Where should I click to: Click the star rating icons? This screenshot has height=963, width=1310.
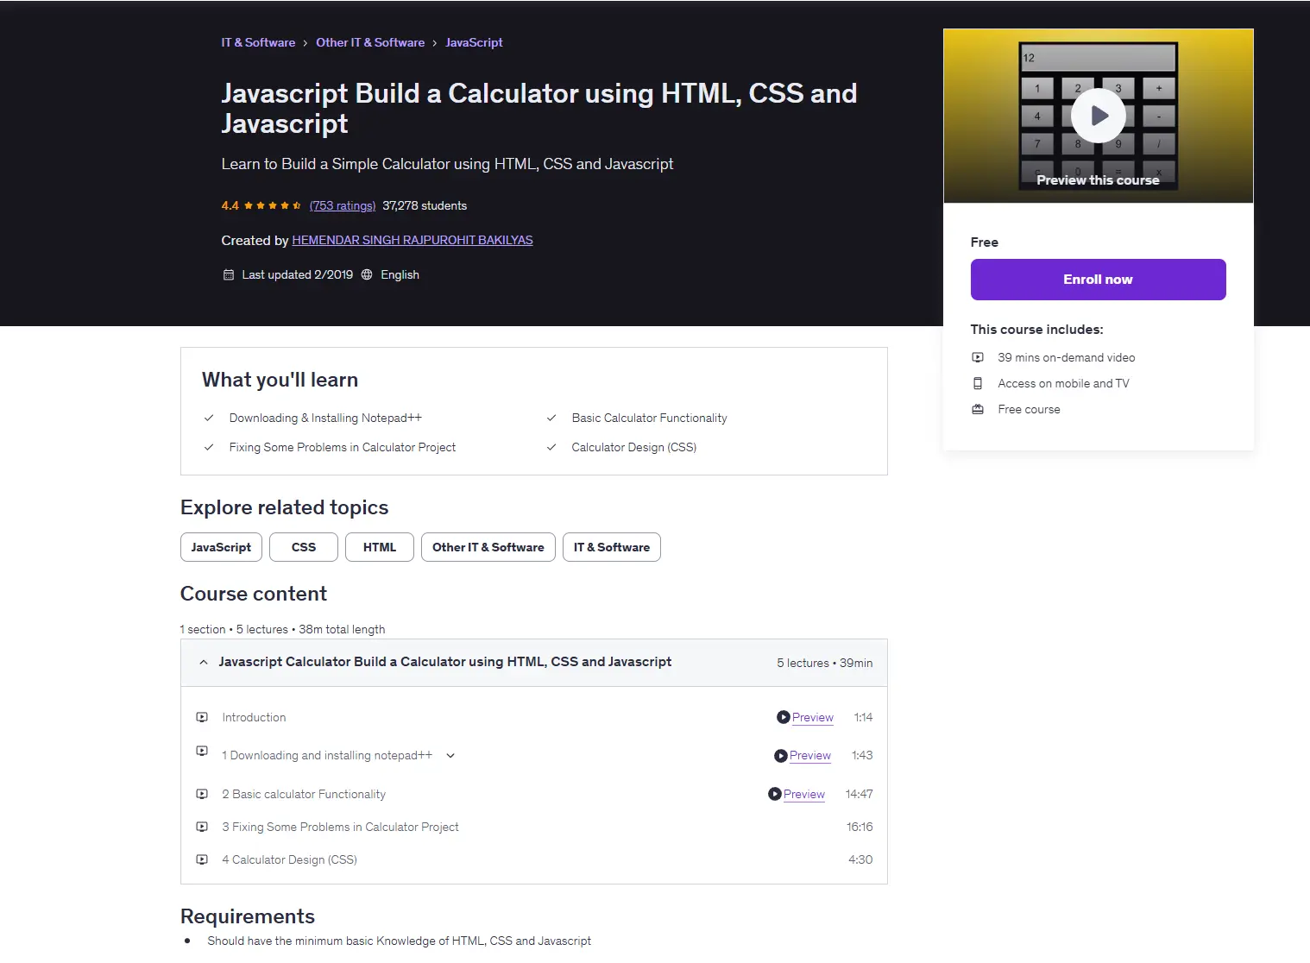[x=273, y=205]
